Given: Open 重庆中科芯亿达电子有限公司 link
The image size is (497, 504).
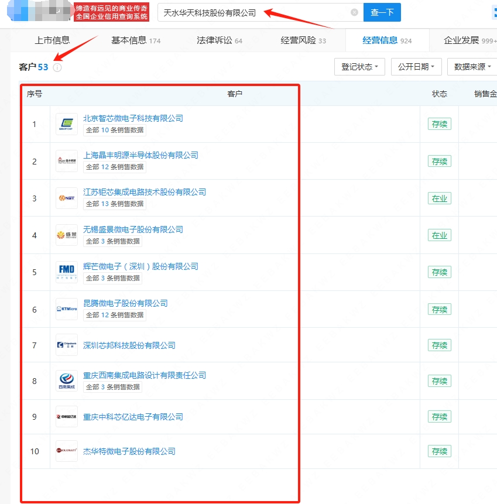Looking at the screenshot, I should coord(133,417).
